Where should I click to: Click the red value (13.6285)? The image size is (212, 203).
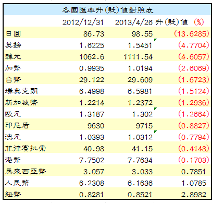192,34
